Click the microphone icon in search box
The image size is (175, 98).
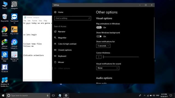point(48,96)
